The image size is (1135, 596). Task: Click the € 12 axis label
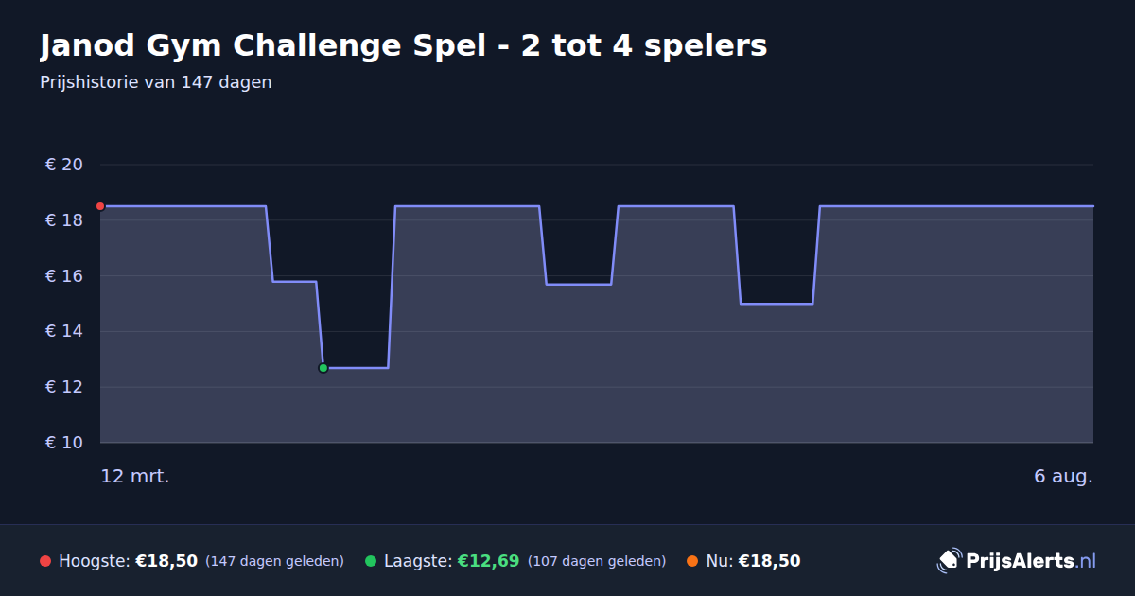pyautogui.click(x=64, y=387)
